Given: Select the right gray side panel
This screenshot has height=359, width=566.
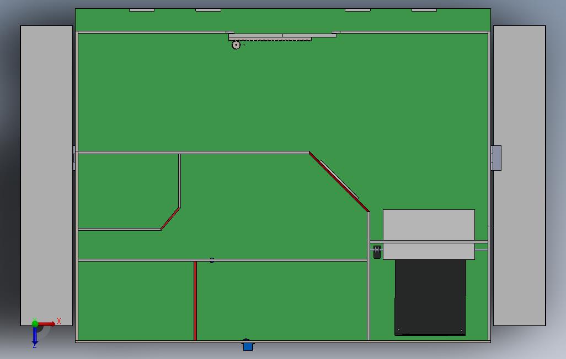Looking at the screenshot, I should click(520, 176).
